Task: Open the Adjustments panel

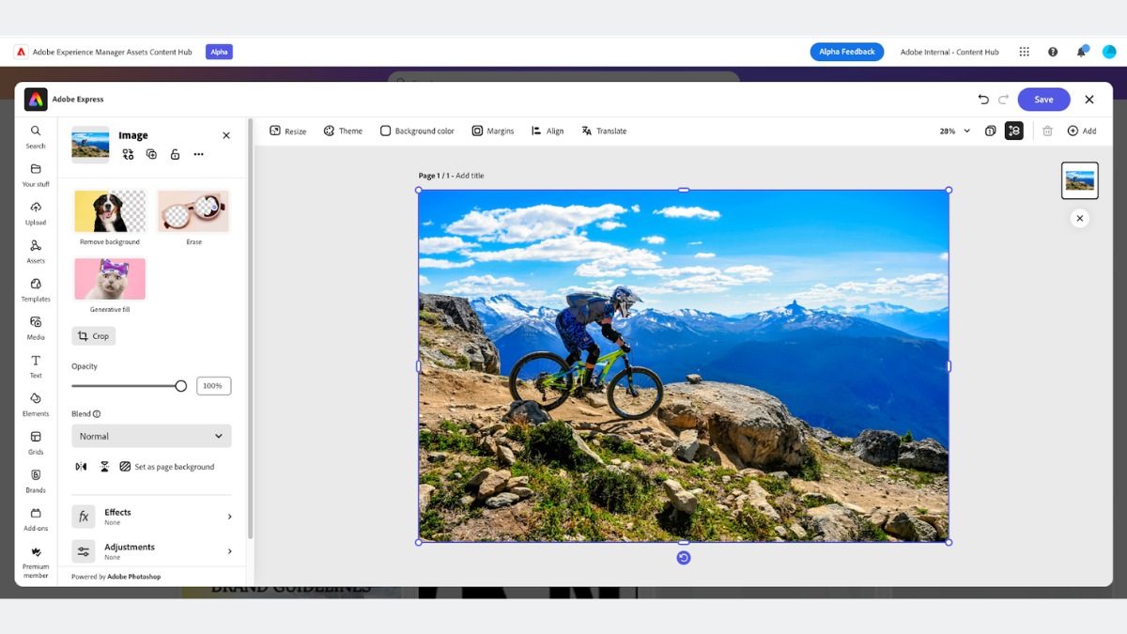Action: (x=129, y=550)
